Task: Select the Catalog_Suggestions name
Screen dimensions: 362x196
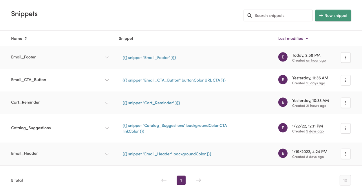Action: 31,128
